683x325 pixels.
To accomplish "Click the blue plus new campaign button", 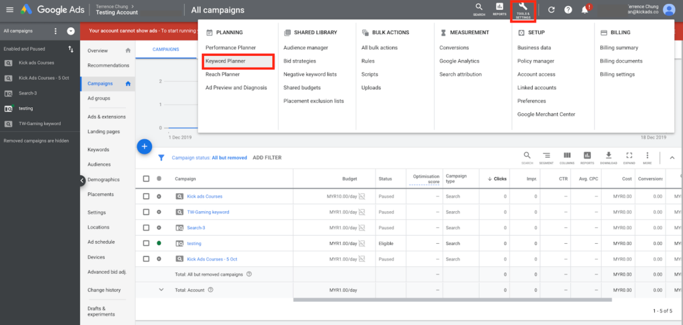I will (x=144, y=147).
